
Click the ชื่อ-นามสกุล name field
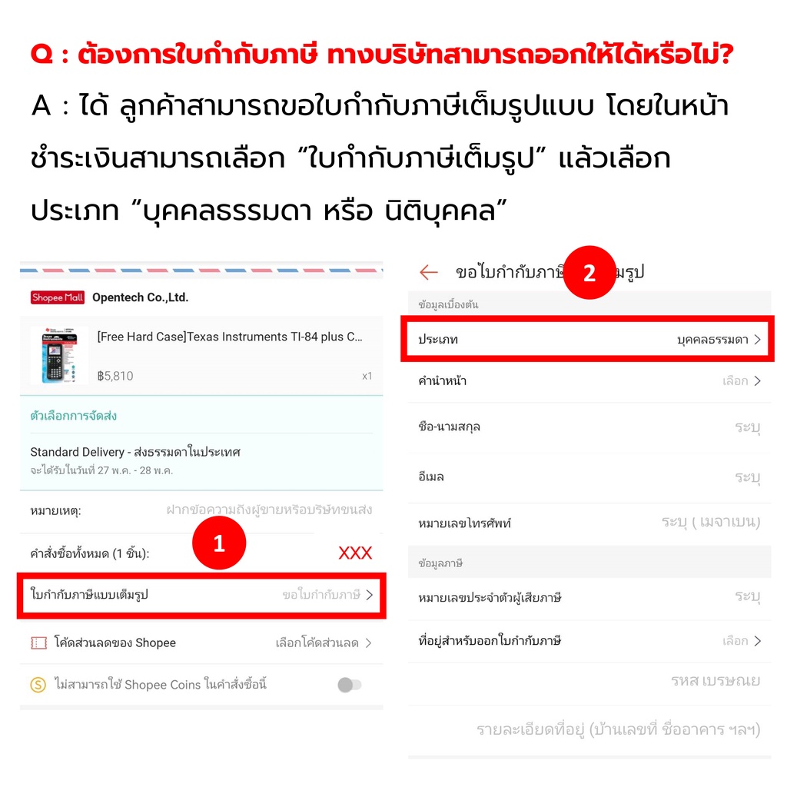589,427
